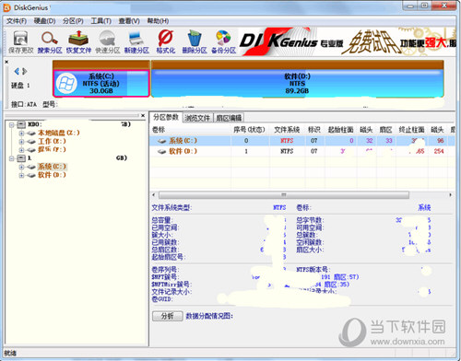Click drive icon in 软件(D:) table row
This screenshot has width=461, height=361.
pos(162,151)
